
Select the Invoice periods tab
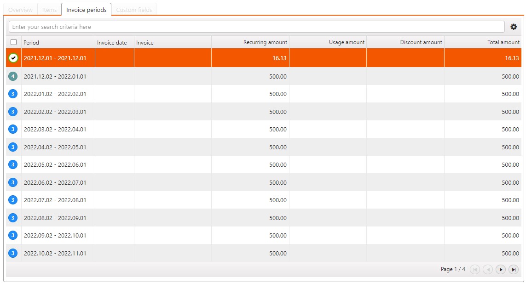point(87,10)
